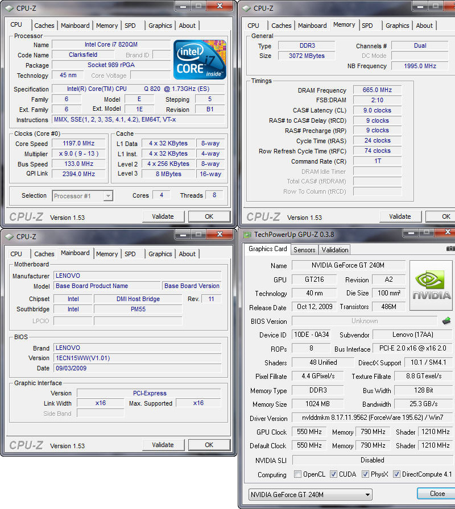Open the NVIDIA GeForce GT 240M card dropdown
The image size is (455, 509).
[x=311, y=494]
